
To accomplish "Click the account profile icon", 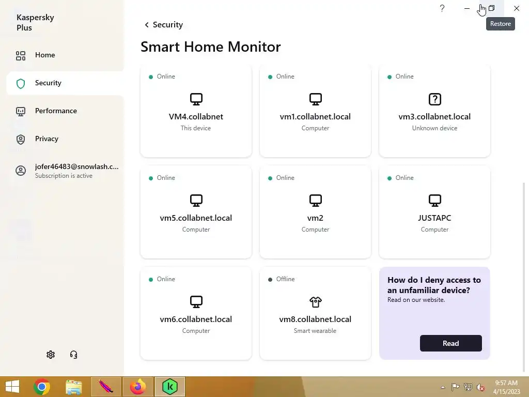I will (21, 171).
